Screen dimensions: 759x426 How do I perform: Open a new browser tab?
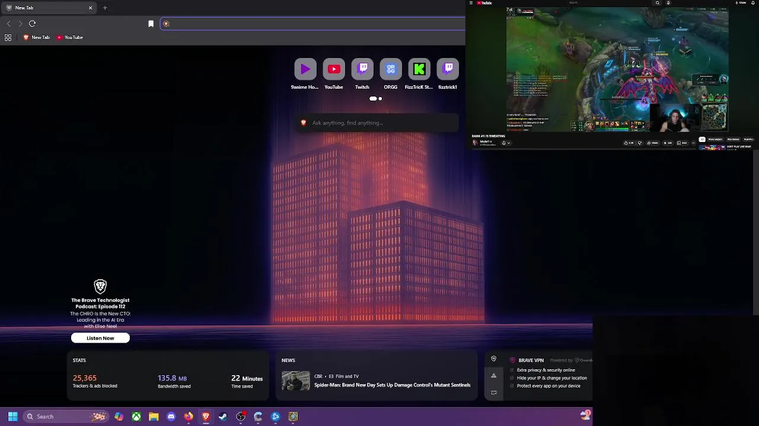click(105, 8)
